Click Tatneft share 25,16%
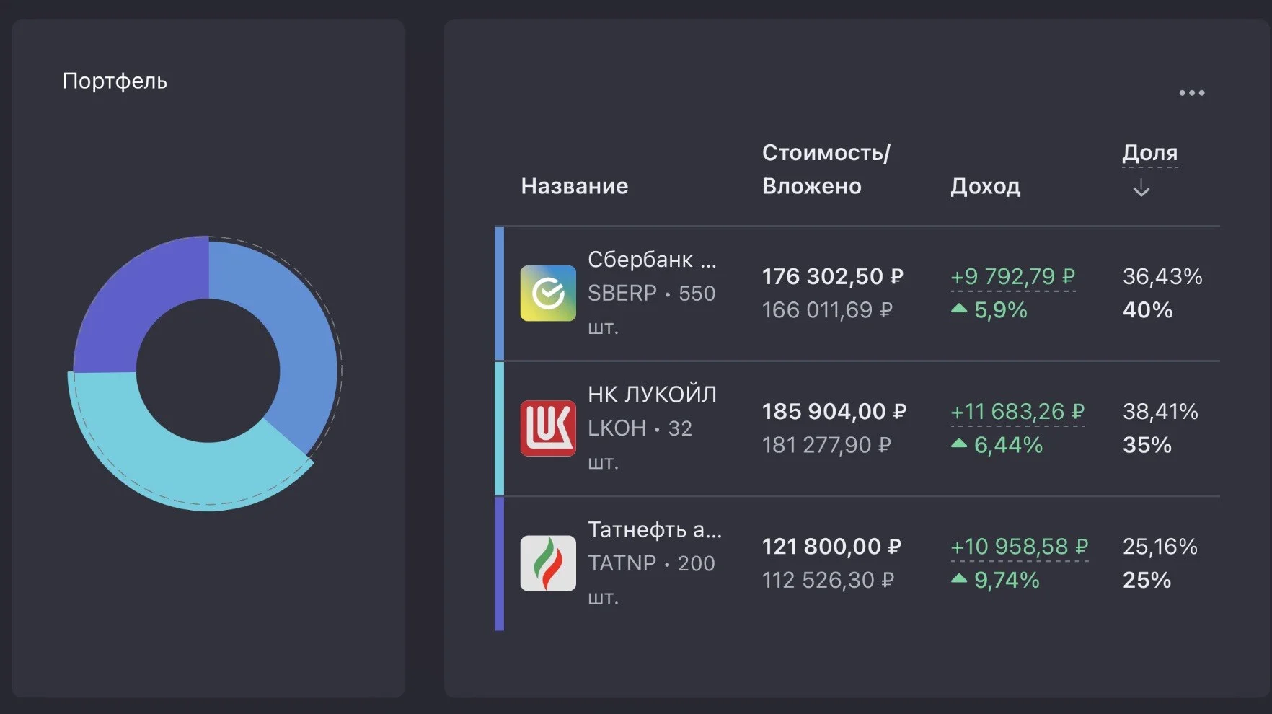1272x714 pixels. pos(1160,546)
